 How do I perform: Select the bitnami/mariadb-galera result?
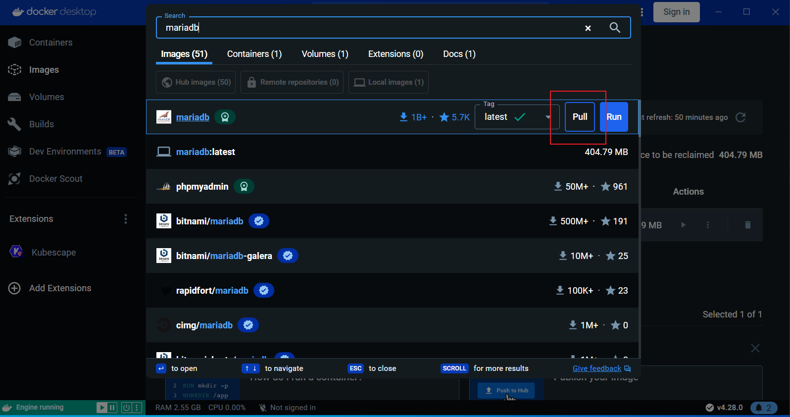point(392,256)
